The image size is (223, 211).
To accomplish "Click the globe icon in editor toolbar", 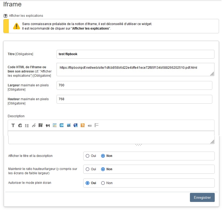I will point(76,125).
